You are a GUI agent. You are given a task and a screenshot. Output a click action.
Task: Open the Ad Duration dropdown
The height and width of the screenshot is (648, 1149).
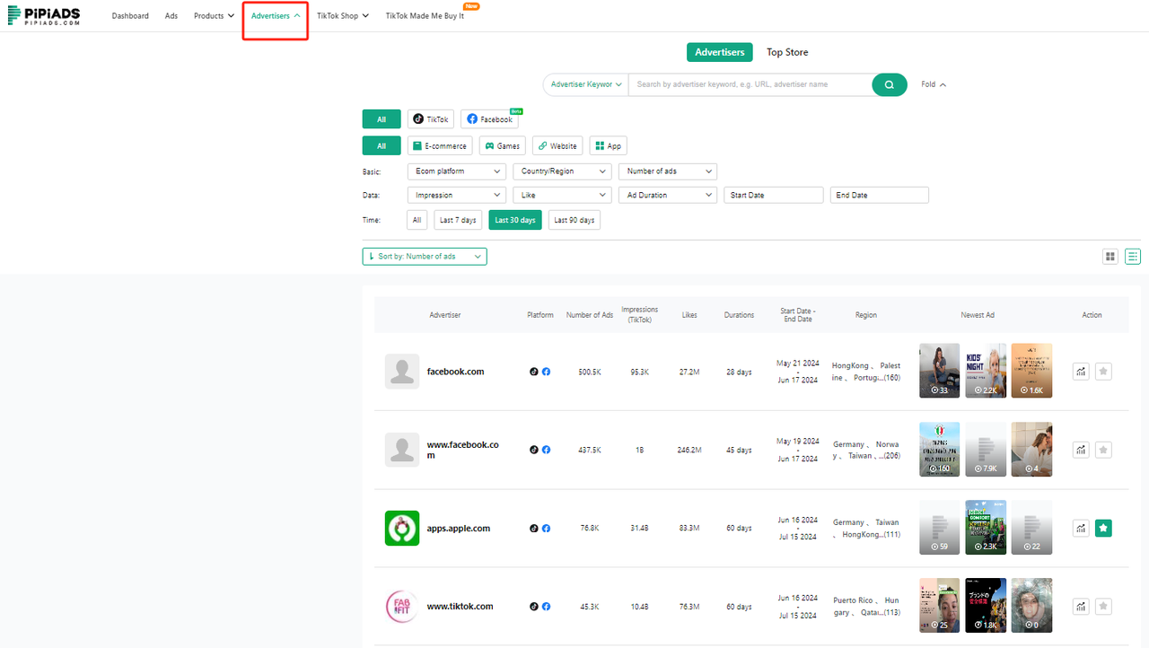point(668,195)
